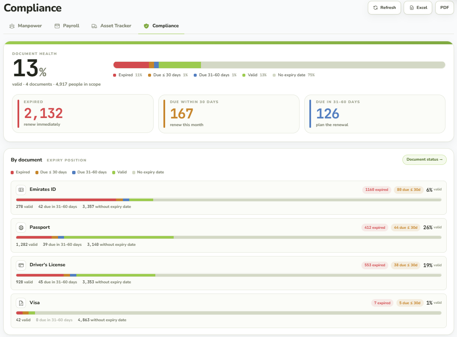Click the '44 due ≤ 30d' badge

(406, 228)
